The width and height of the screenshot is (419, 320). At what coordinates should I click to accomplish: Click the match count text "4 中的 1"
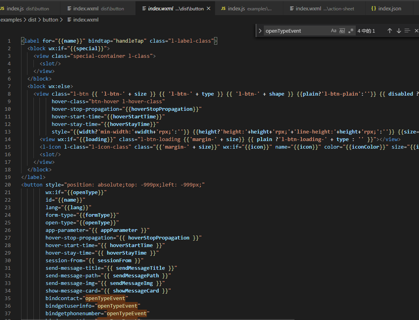[366, 31]
